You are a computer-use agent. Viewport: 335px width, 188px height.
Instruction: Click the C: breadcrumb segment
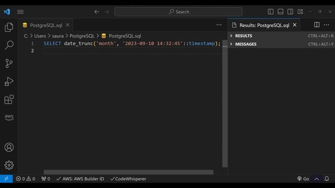[26, 36]
